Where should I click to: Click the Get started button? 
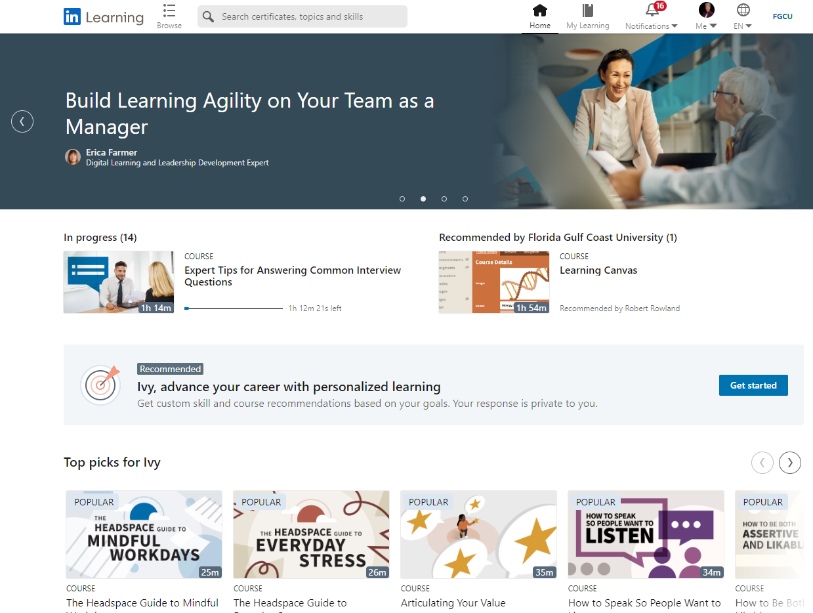click(x=753, y=385)
